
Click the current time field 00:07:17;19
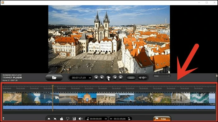79,78
